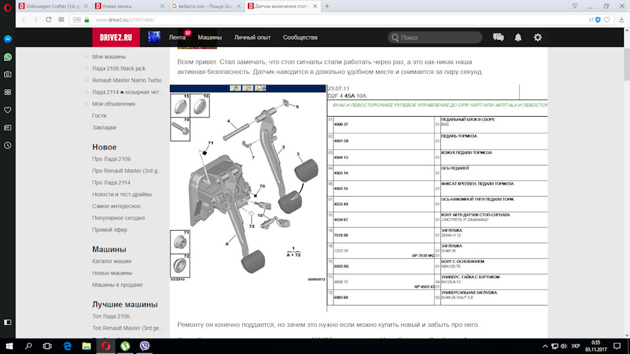Open Windows taskbar search

[28, 346]
